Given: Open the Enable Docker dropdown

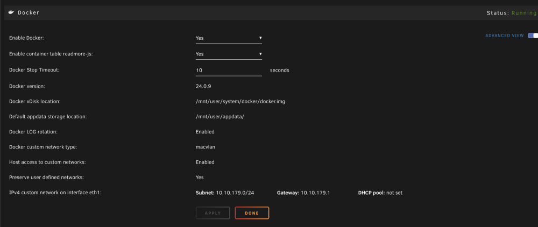Looking at the screenshot, I should coord(229,38).
